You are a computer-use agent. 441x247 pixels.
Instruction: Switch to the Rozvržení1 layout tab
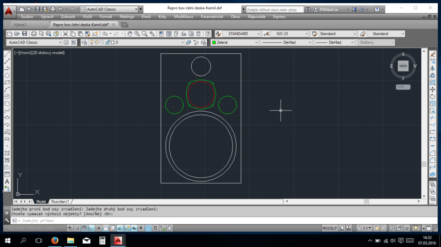[60, 201]
